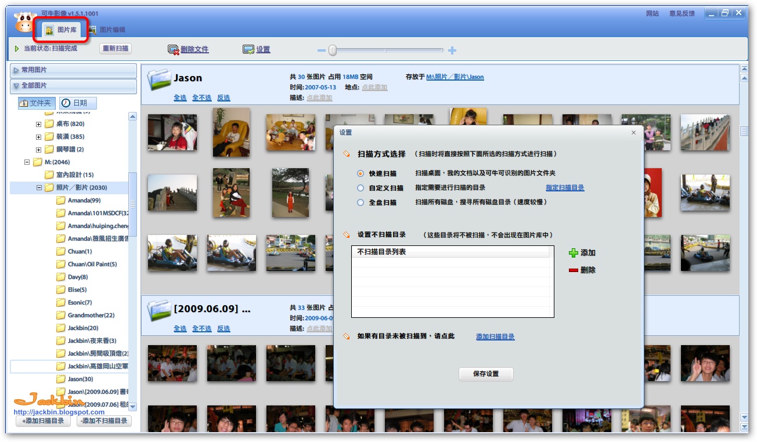This screenshot has width=757, height=442.
Task: Open the 意见反馈 feedback link
Action: point(682,13)
